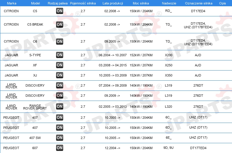Click the ON fuel icon in JAGUAR XF row
Viewport: 232px width, 153px height.
[60, 65]
